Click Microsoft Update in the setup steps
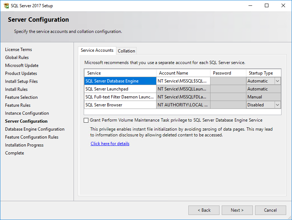The image size is (292, 220). (x=22, y=65)
